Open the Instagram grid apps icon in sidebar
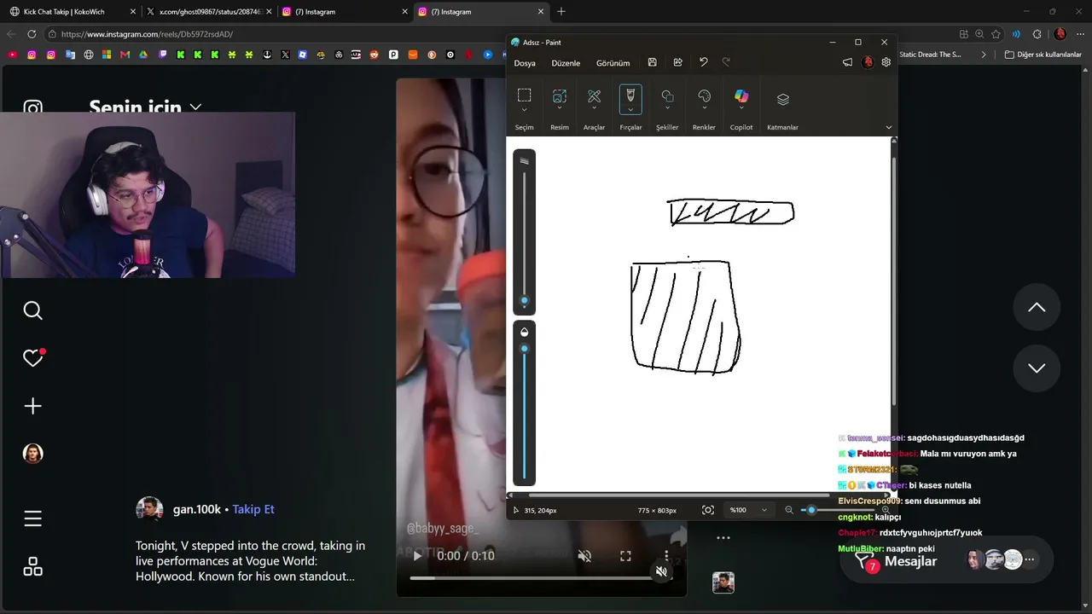Image resolution: width=1092 pixels, height=614 pixels. pos(32,567)
